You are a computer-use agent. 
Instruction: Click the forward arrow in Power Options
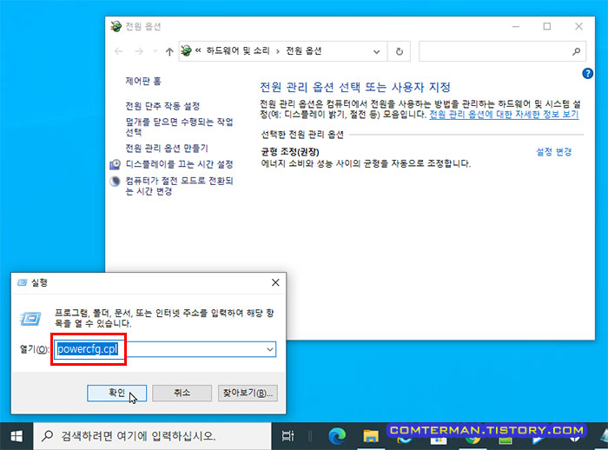[139, 51]
